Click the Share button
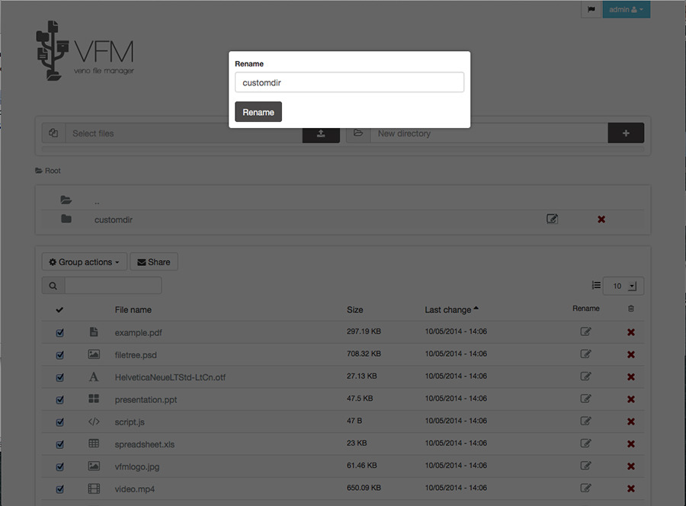Viewport: 686px width, 506px height. coord(153,262)
